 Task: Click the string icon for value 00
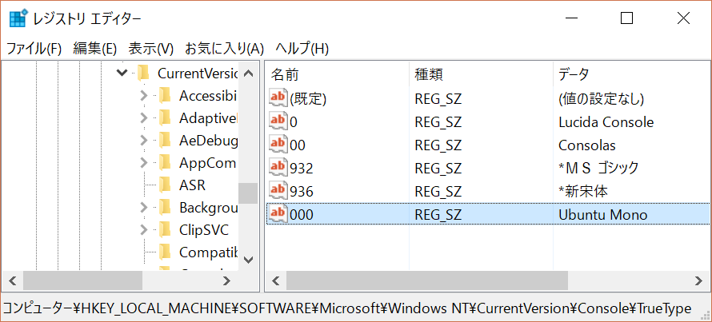278,144
